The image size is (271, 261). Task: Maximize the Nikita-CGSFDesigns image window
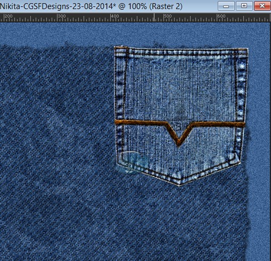point(244,6)
